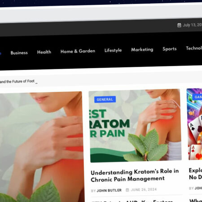
Task: Open the playing cards article thumbnail
Action: tap(194, 124)
